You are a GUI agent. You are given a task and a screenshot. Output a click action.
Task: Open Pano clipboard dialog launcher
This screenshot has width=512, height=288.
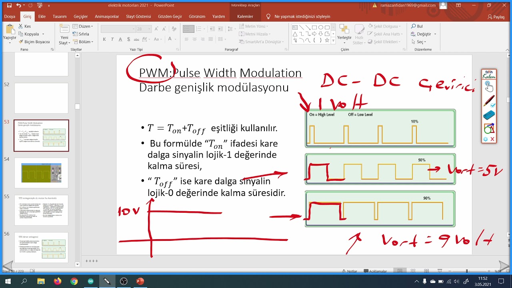pos(52,49)
